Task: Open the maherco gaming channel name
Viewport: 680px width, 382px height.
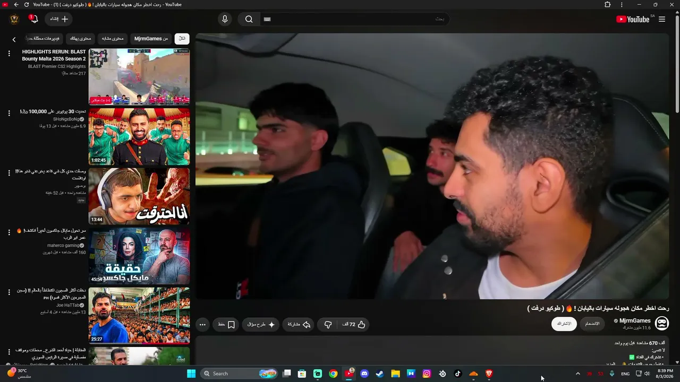Action: pos(63,246)
